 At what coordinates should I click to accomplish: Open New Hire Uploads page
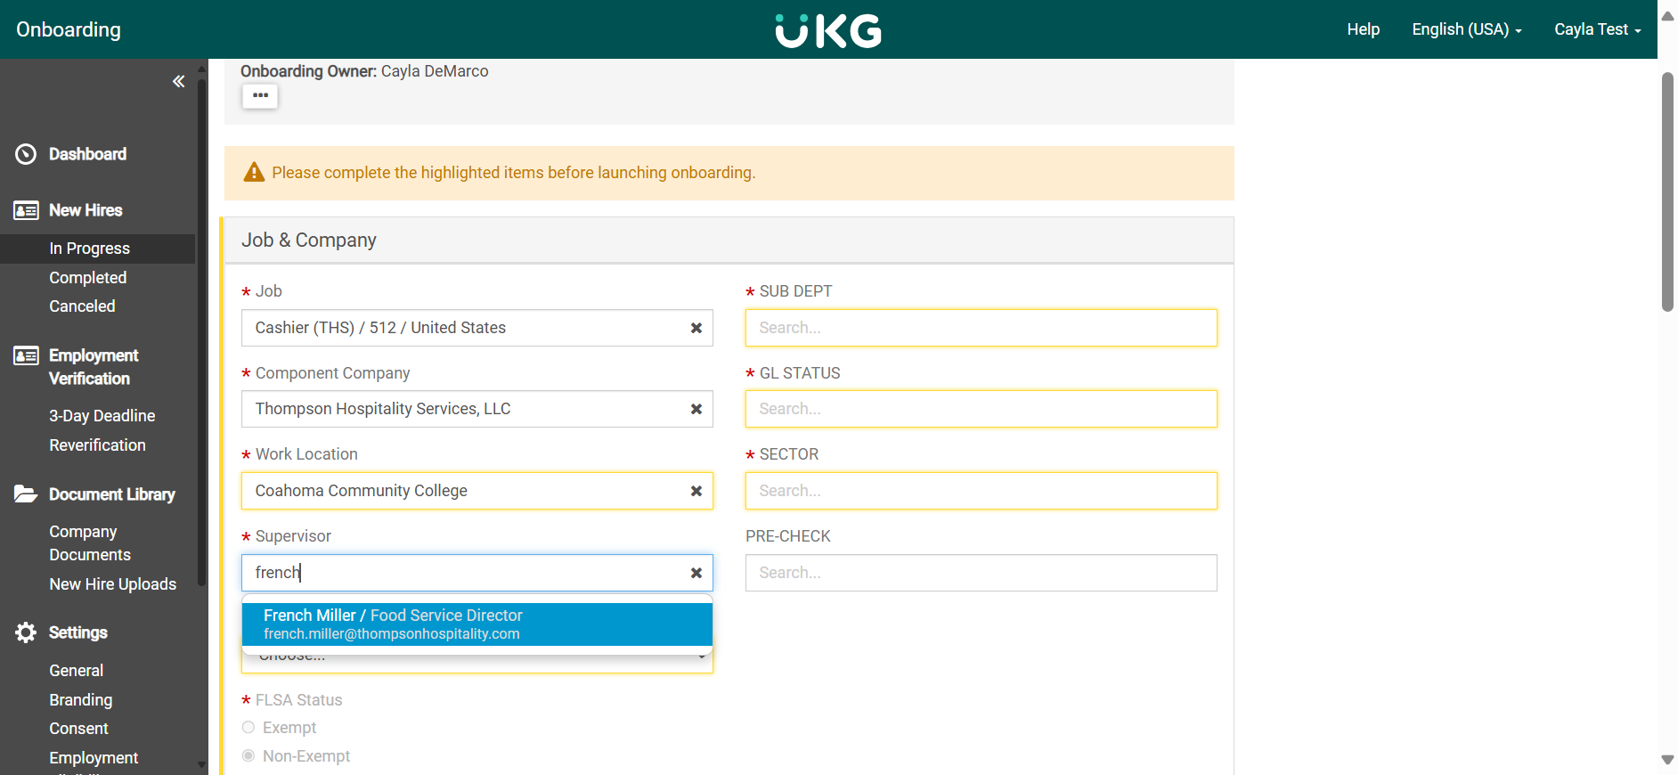point(112,584)
